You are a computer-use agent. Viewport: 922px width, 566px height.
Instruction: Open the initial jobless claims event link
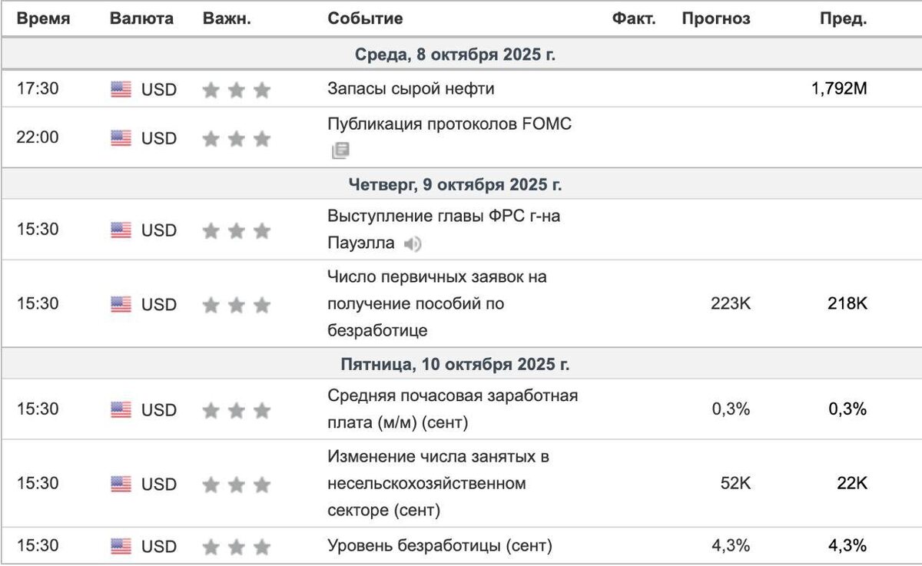436,303
